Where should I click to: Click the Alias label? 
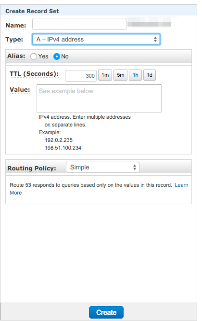[16, 56]
